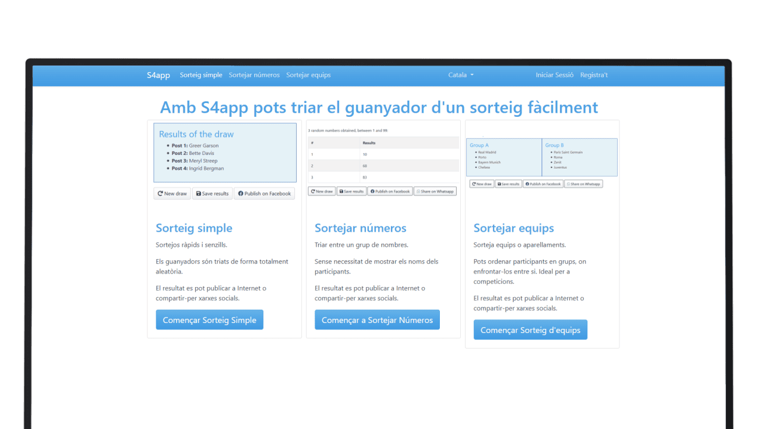Click the S4app brand logo
This screenshot has height=429, width=764.
(x=158, y=75)
